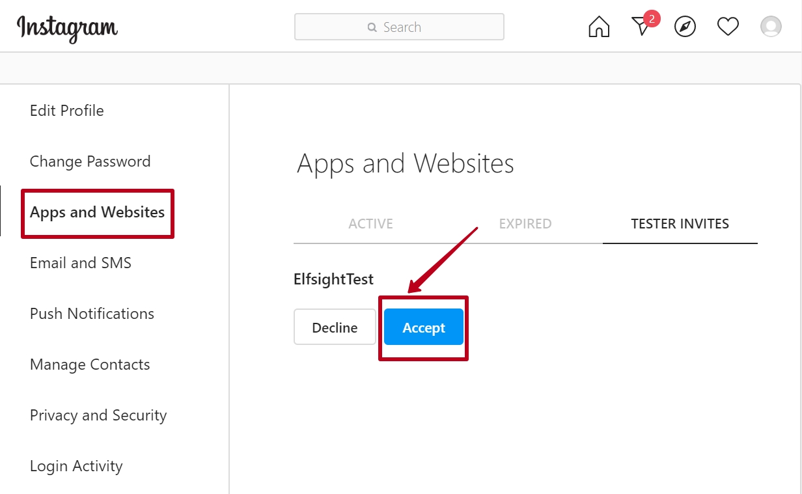Switch to the Active tab

tap(370, 224)
